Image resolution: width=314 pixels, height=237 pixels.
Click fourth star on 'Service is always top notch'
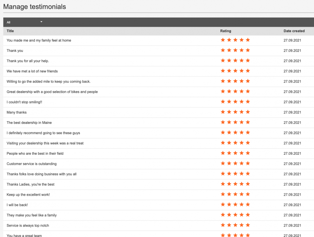point(241,225)
